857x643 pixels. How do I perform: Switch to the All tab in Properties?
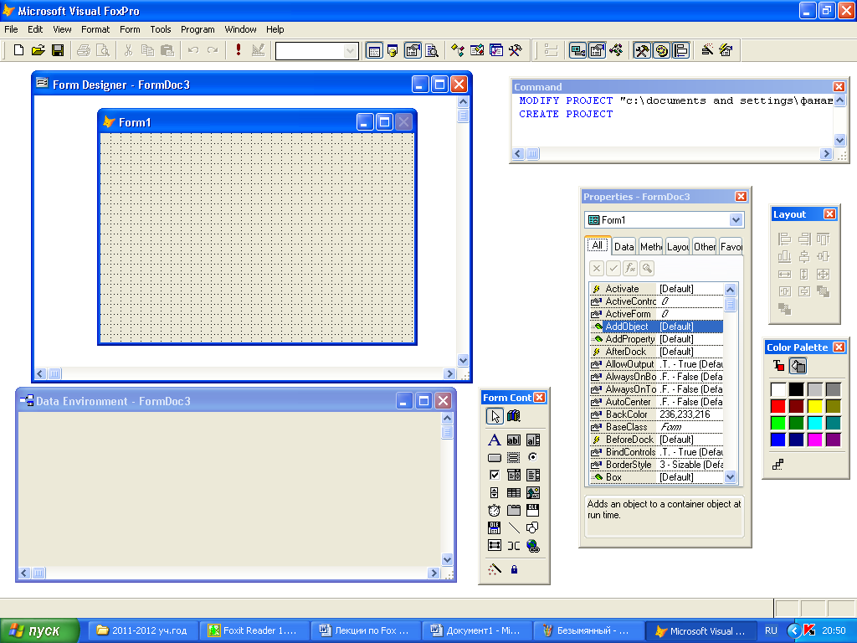tap(598, 245)
